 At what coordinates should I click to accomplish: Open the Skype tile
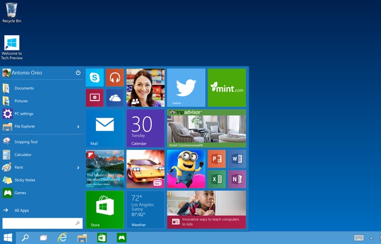coord(95,78)
